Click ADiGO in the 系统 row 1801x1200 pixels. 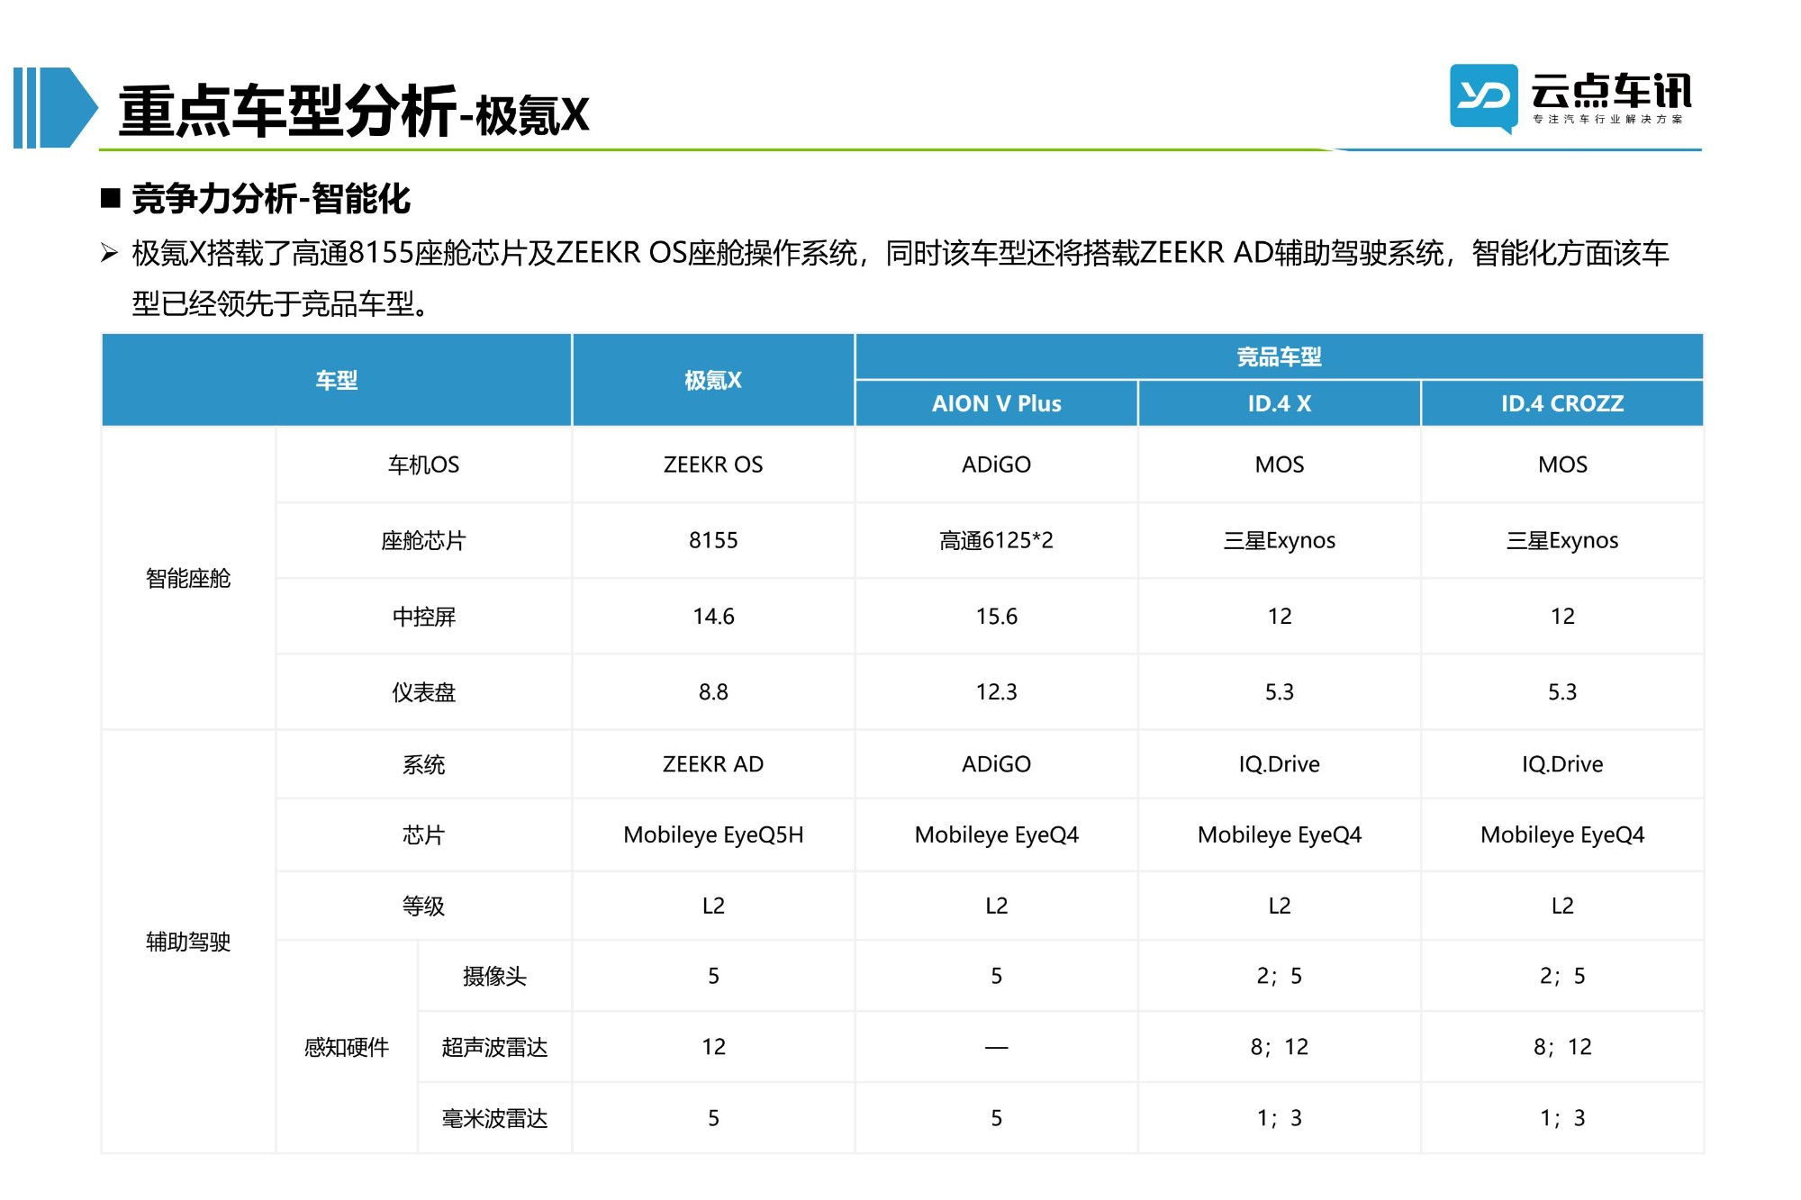click(996, 764)
